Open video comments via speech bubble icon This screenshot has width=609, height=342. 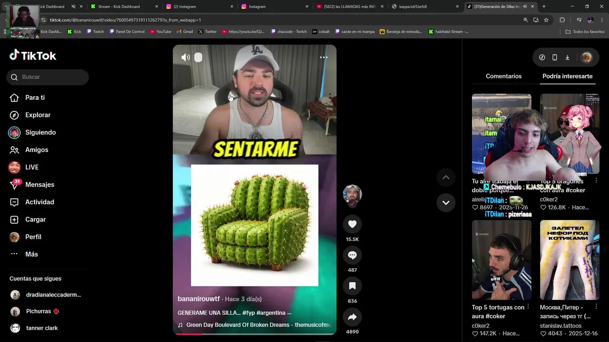[352, 255]
